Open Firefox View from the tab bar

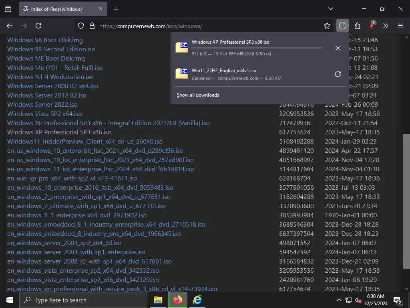[8, 9]
